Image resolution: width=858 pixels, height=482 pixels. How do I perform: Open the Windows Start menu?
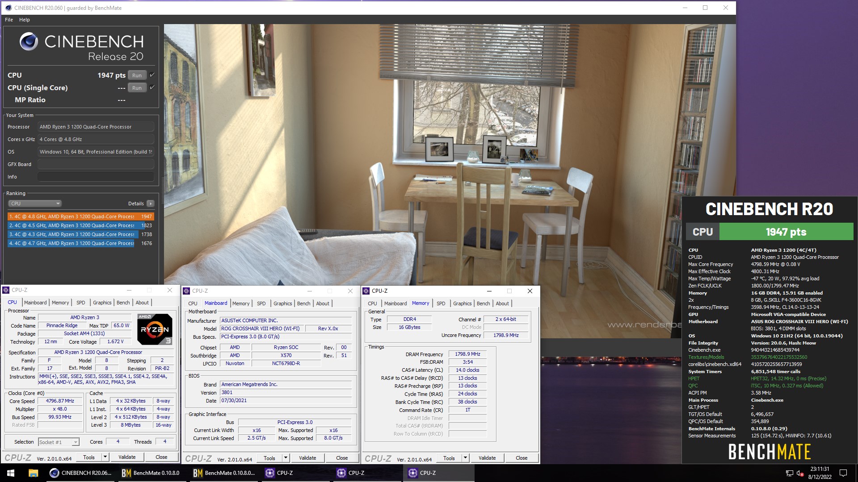coord(11,473)
